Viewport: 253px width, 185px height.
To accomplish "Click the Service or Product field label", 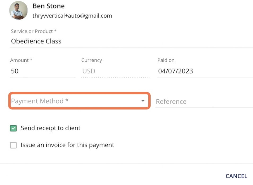I will pos(33,31).
